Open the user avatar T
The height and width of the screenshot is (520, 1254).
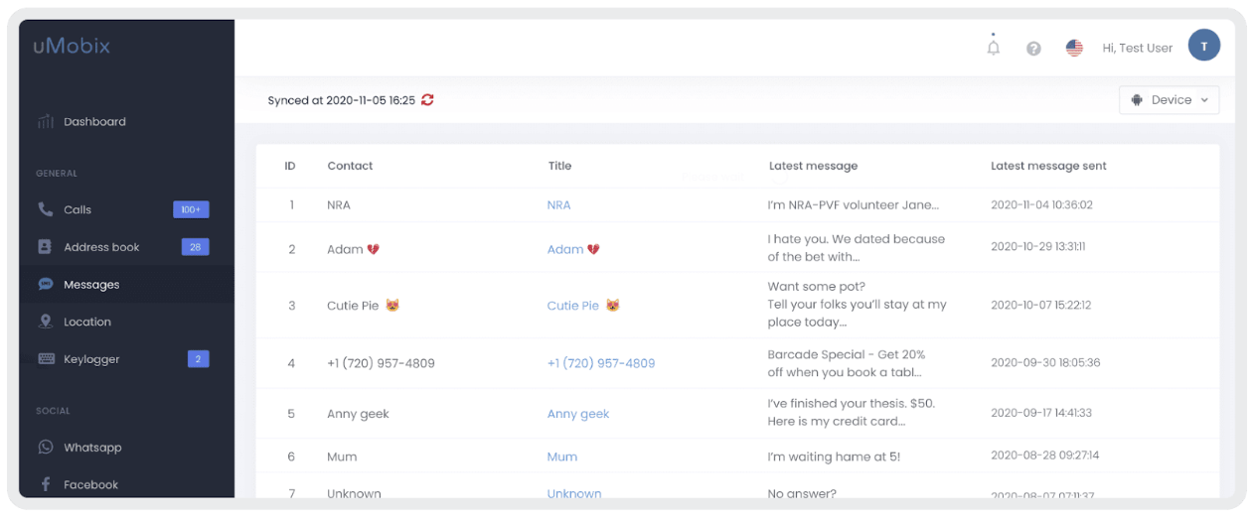[1204, 45]
